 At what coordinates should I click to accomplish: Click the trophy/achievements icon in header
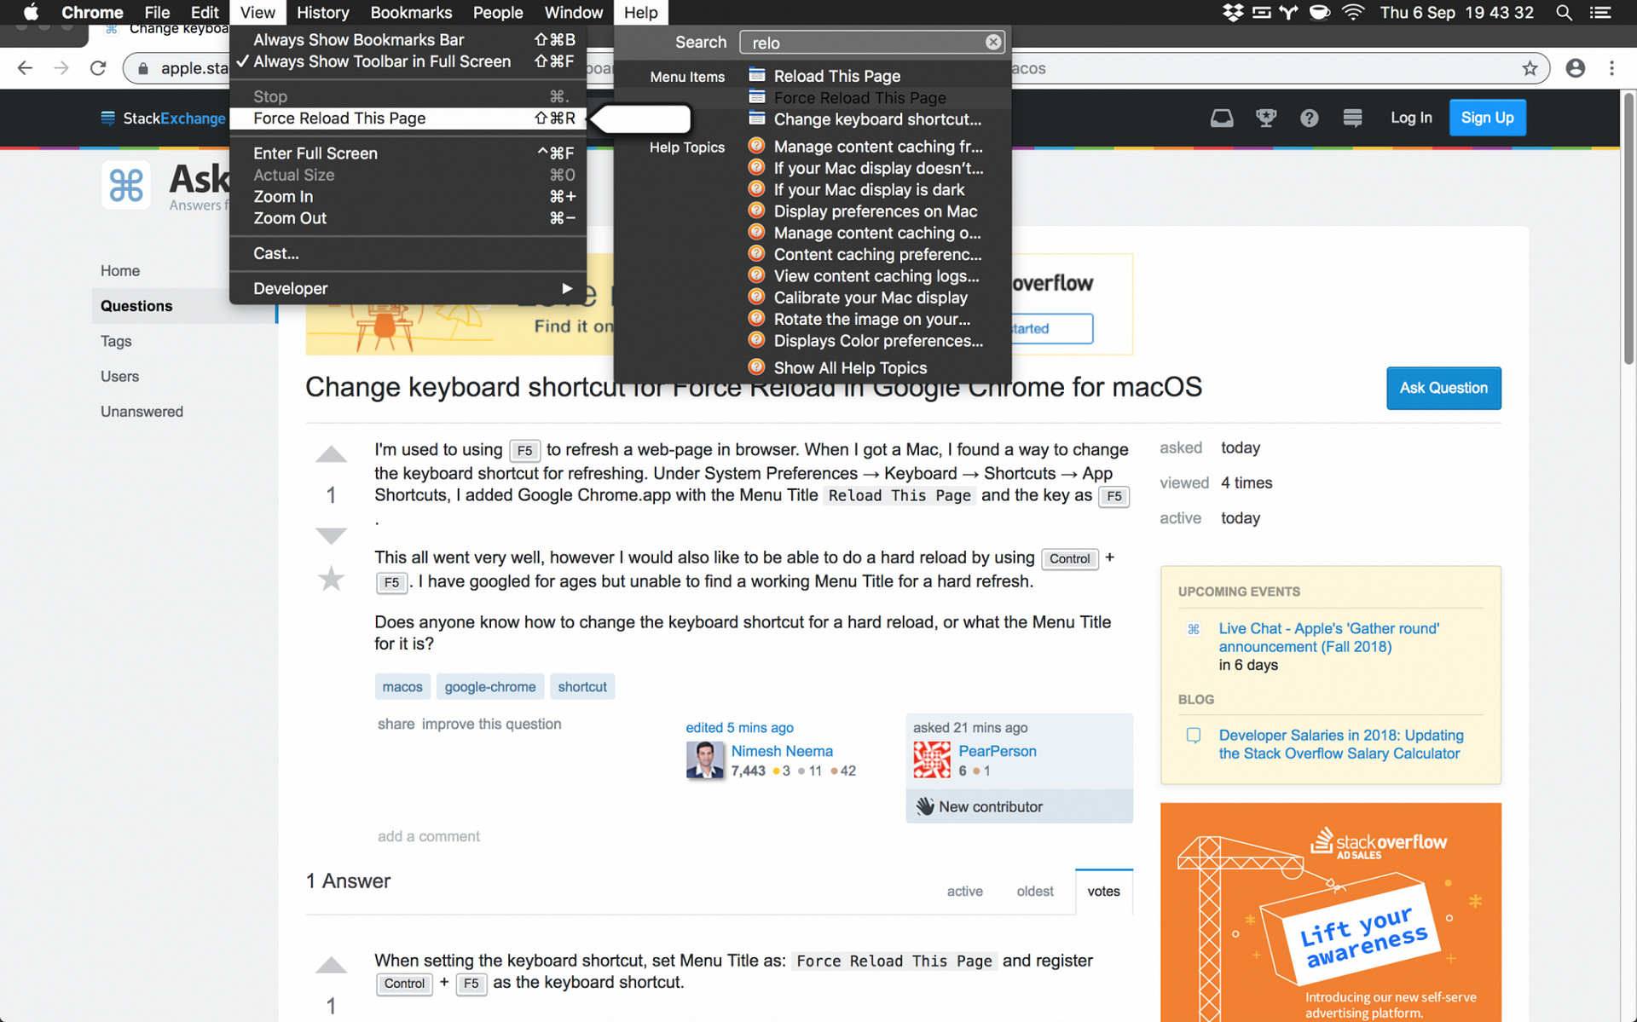coord(1265,117)
